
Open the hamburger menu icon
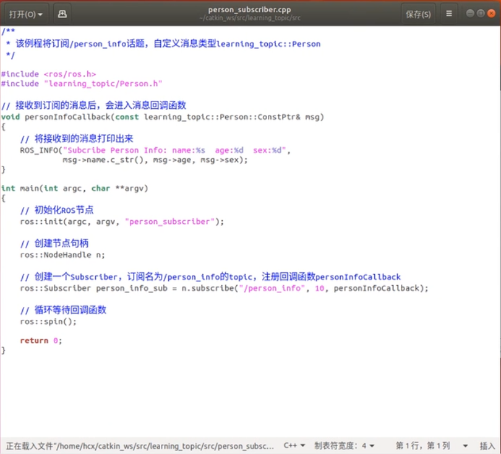coord(448,14)
